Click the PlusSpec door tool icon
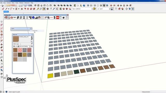 pyautogui.click(x=24, y=18)
